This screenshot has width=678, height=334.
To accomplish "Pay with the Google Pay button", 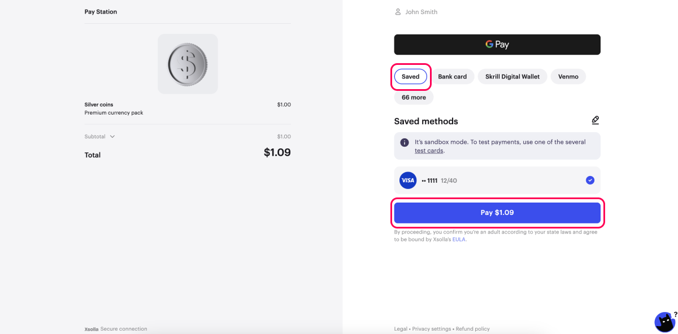I will click(x=497, y=45).
